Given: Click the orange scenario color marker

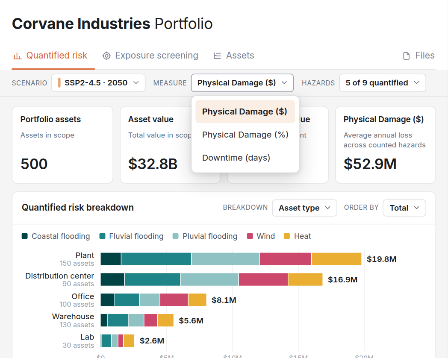Looking at the screenshot, I should (x=59, y=83).
